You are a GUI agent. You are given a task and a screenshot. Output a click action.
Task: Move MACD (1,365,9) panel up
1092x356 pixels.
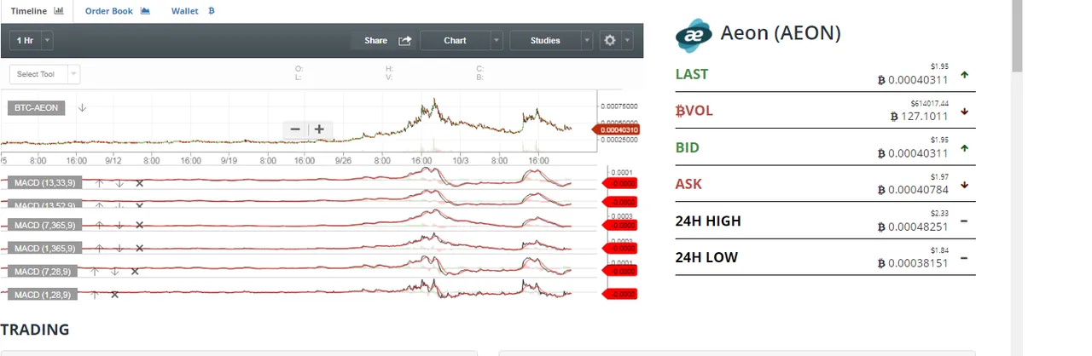[x=98, y=248]
